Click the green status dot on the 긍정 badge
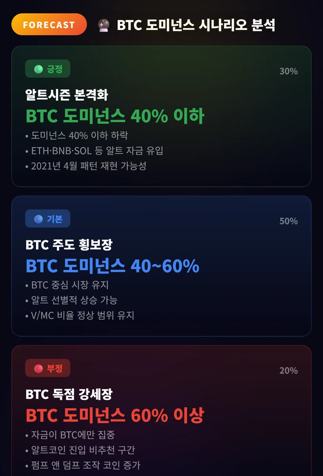 [x=38, y=69]
